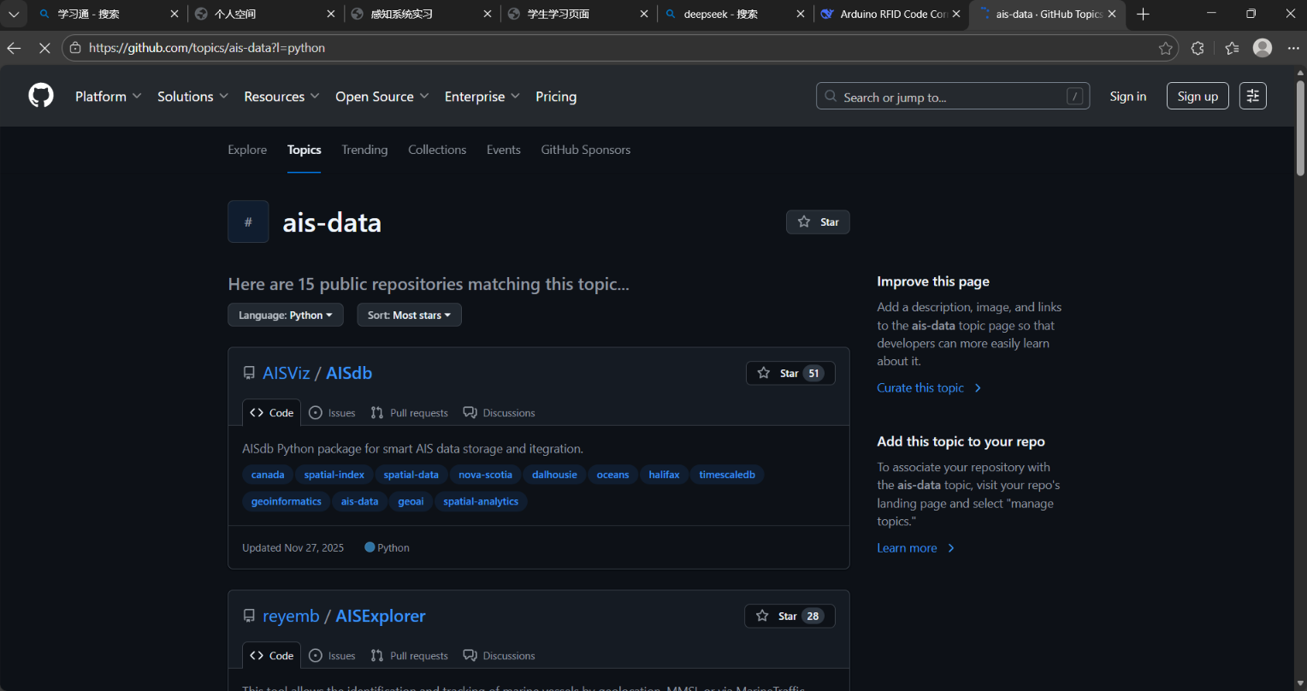Open AISExplorer Issues tab

point(332,655)
